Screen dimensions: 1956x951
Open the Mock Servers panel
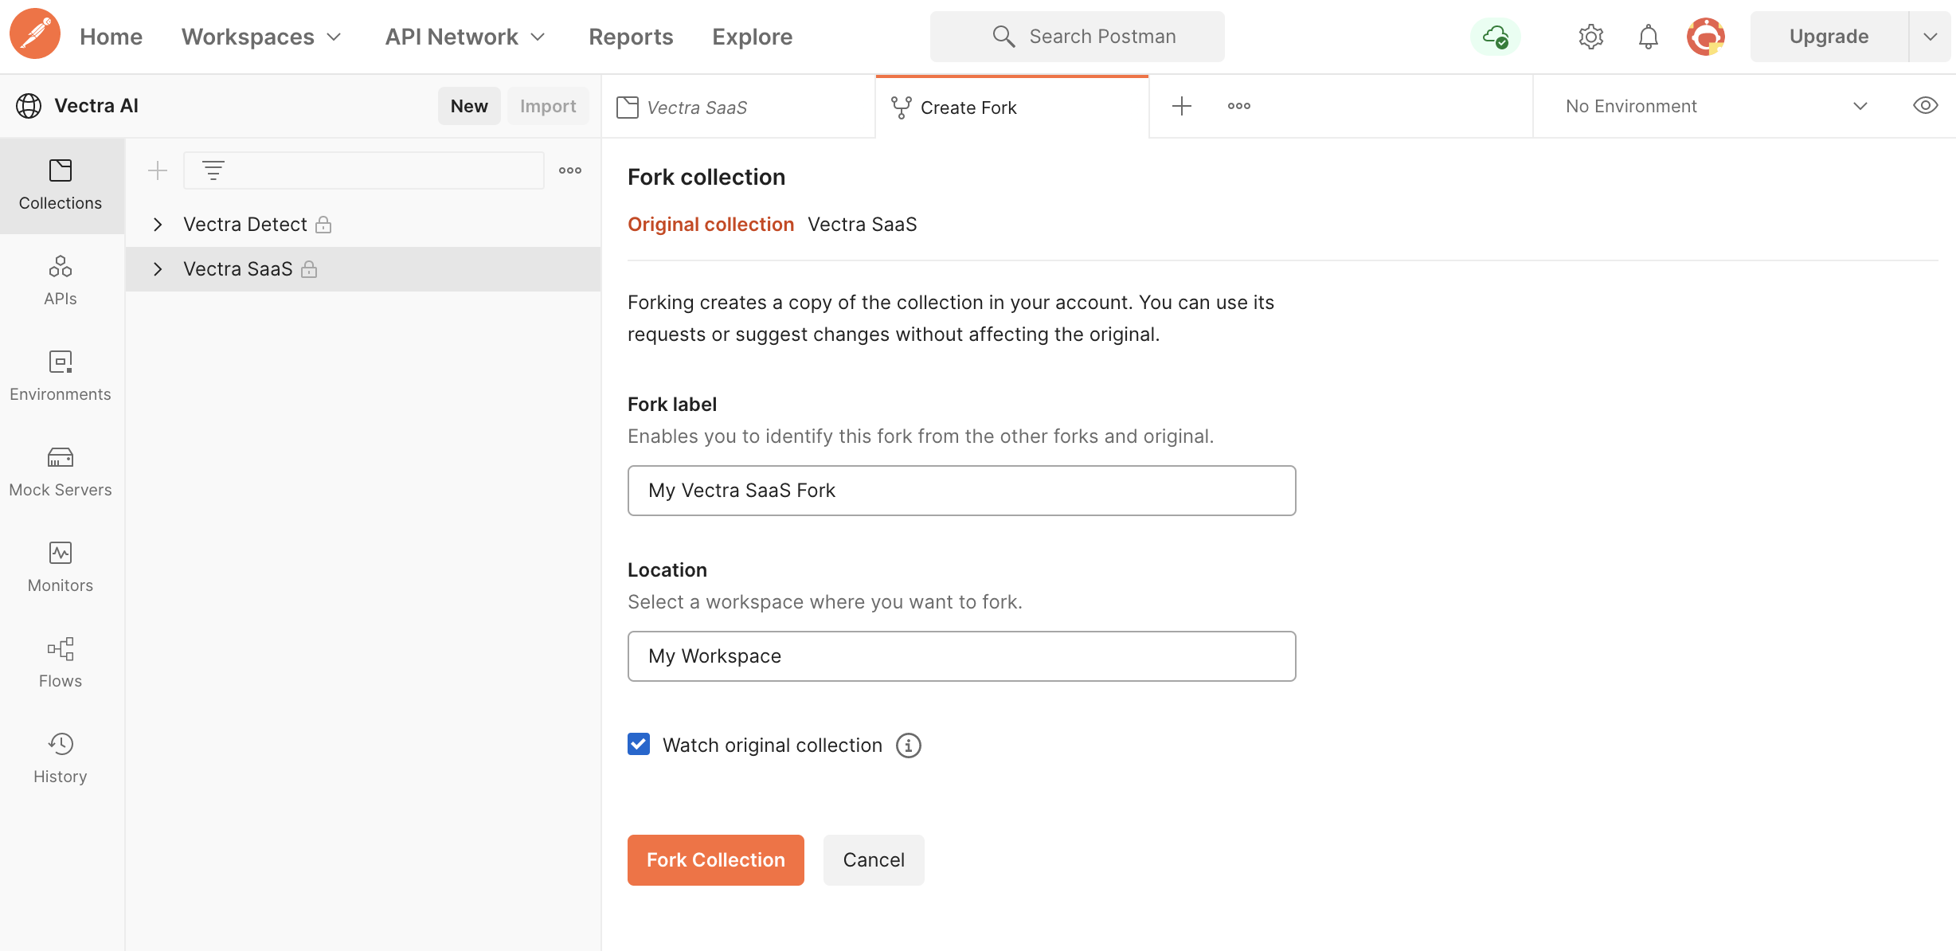(60, 472)
